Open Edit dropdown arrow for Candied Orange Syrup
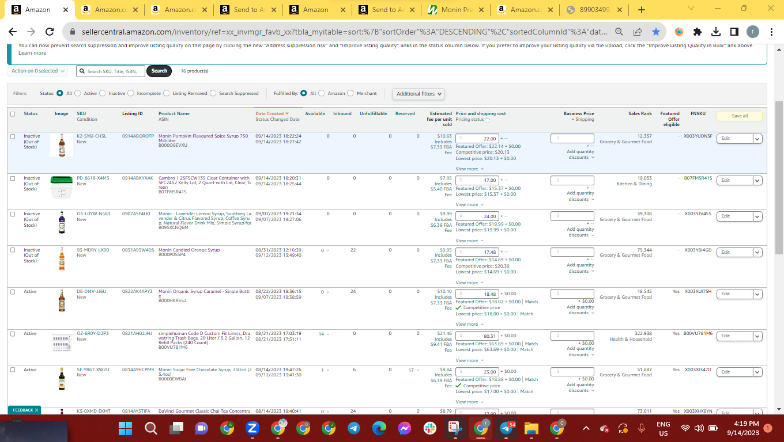The image size is (784, 442). [x=757, y=252]
